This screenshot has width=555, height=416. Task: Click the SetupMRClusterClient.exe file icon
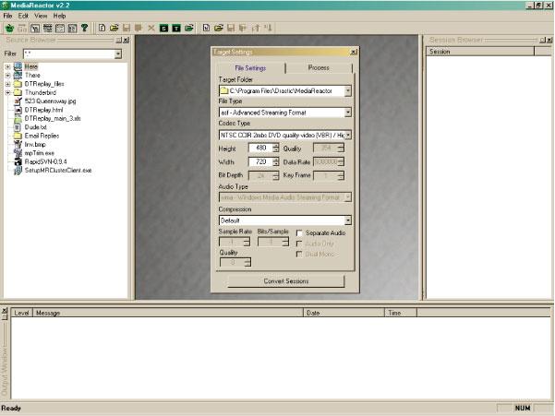[x=18, y=171]
